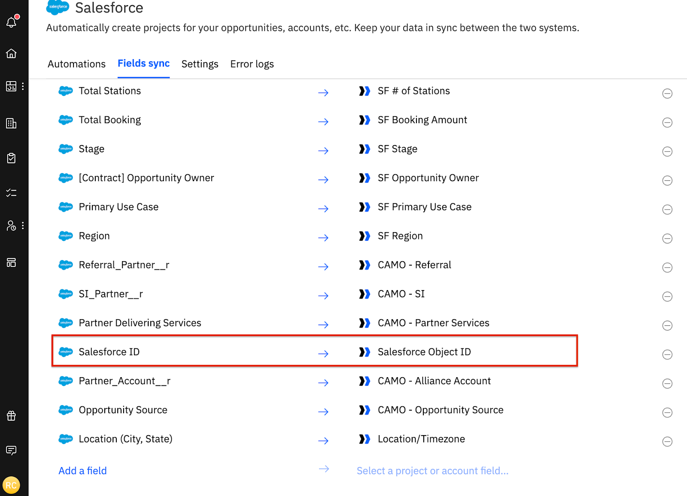Select the Total Stations Salesforce field
The image size is (687, 496).
point(109,91)
